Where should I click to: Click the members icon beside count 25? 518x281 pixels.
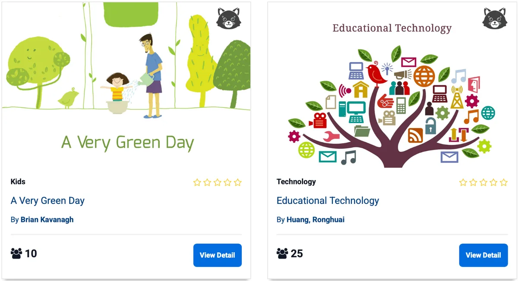tap(282, 253)
